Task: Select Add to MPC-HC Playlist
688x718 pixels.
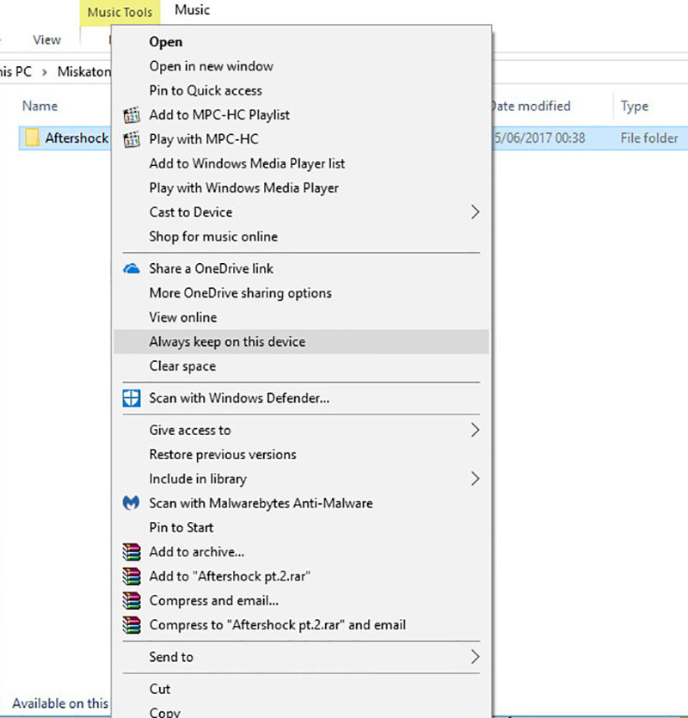Action: click(x=301, y=115)
